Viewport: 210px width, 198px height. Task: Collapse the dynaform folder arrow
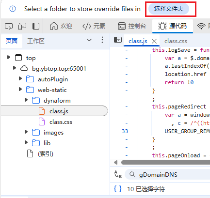(x=26, y=100)
